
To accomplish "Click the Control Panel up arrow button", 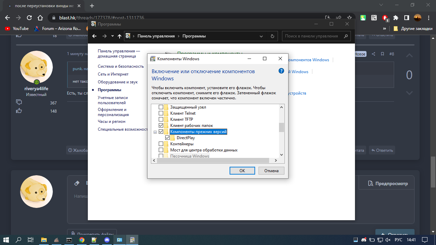I will [x=119, y=36].
